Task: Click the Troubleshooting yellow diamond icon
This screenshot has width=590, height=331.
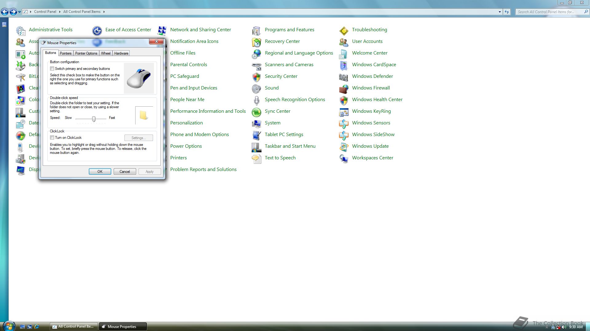Action: [x=344, y=30]
